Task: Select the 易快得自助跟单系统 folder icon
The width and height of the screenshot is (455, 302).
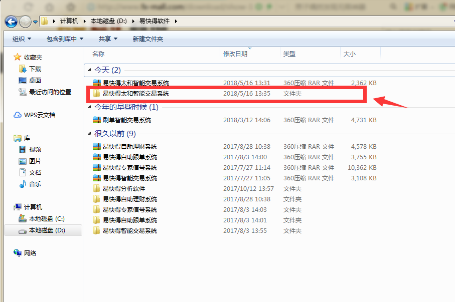Action: [97, 220]
